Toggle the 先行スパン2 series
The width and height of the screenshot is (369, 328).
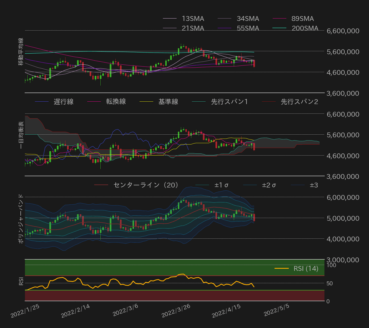point(299,102)
